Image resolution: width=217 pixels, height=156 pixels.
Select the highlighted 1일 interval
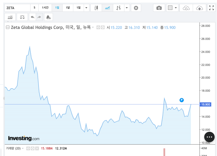click(57, 8)
